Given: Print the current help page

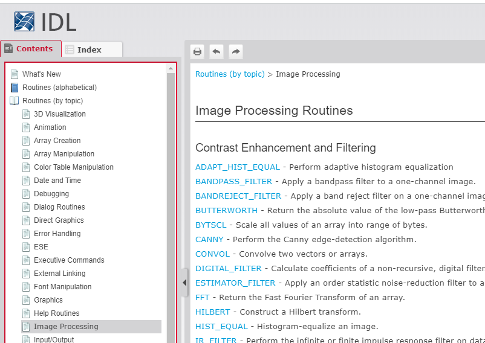Looking at the screenshot, I should tap(197, 51).
